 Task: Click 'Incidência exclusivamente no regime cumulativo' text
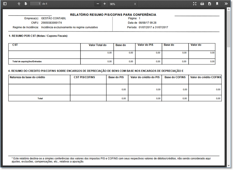[x=69, y=27]
